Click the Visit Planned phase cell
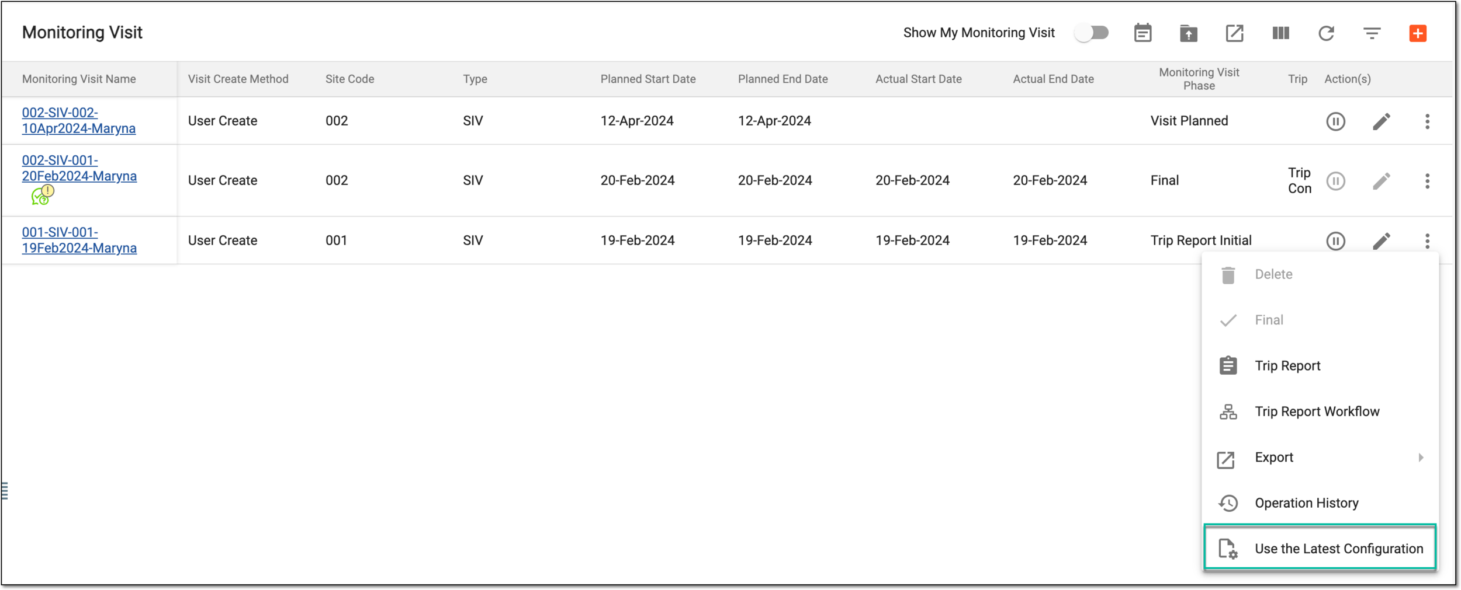The height and width of the screenshot is (590, 1461). [1189, 121]
